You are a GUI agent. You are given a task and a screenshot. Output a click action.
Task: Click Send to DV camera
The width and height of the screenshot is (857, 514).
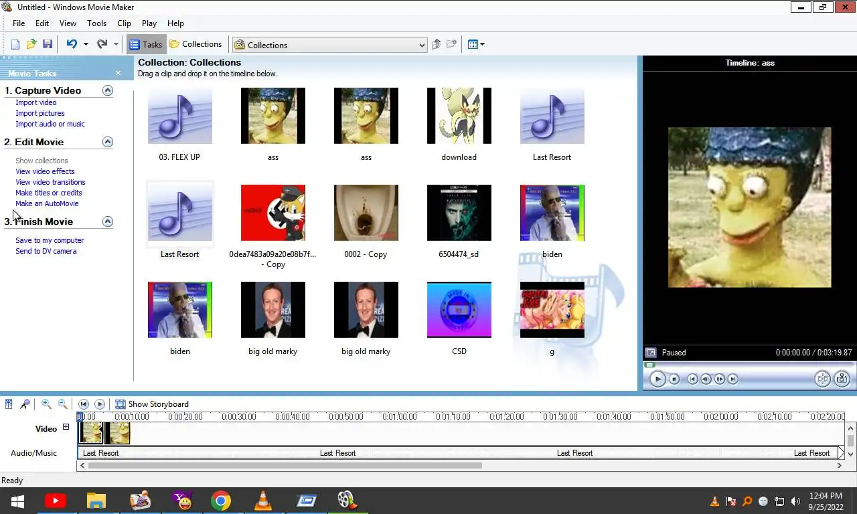tap(46, 251)
